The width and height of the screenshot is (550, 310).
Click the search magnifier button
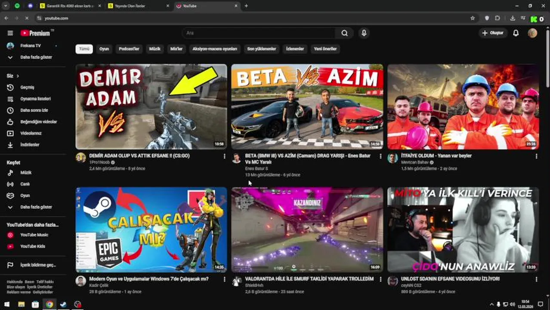[344, 33]
